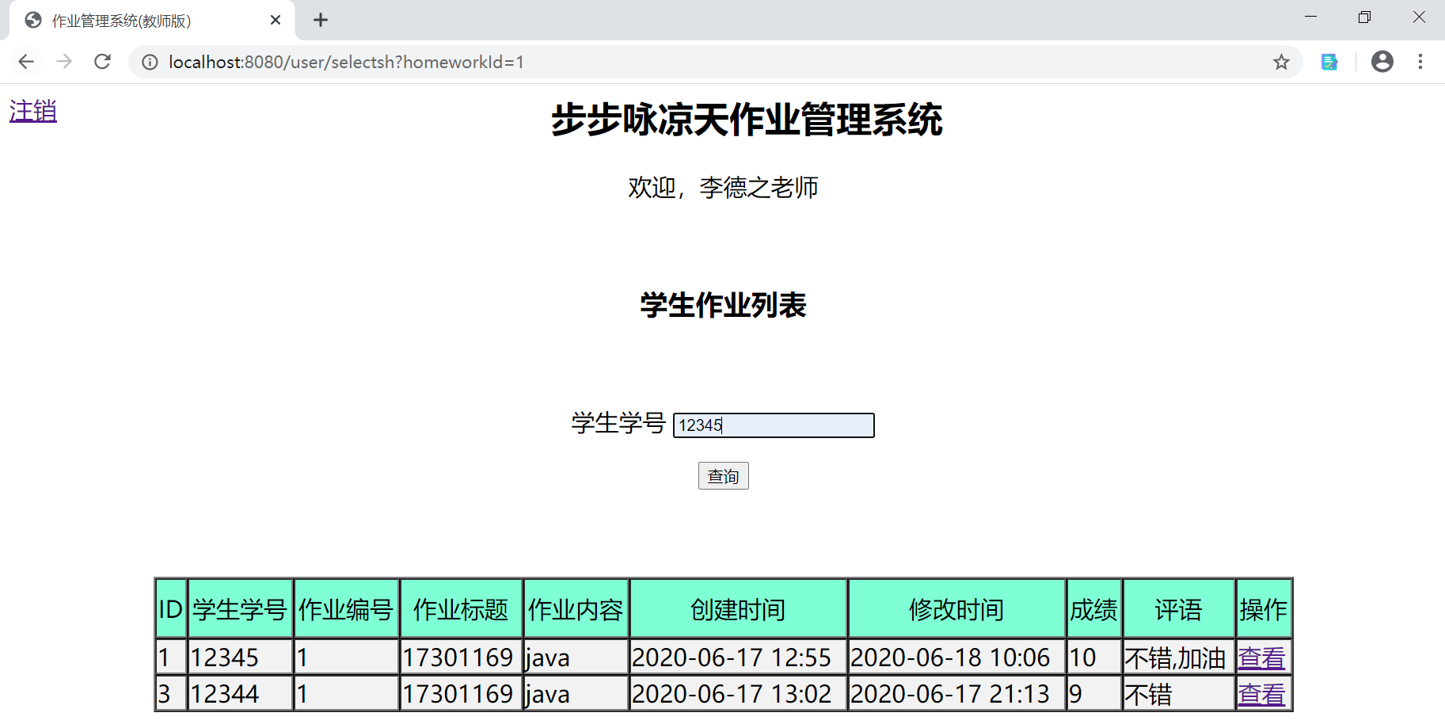1445x728 pixels.
Task: Select student number cell 12345
Action: [x=240, y=657]
